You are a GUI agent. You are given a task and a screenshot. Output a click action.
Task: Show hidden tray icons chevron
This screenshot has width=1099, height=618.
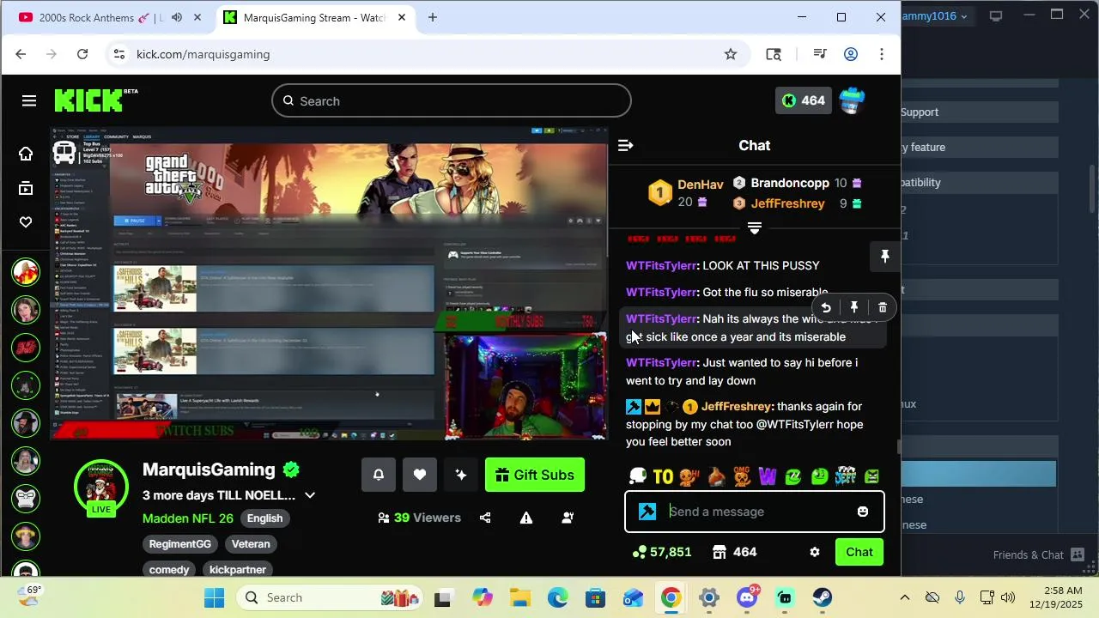tap(904, 597)
